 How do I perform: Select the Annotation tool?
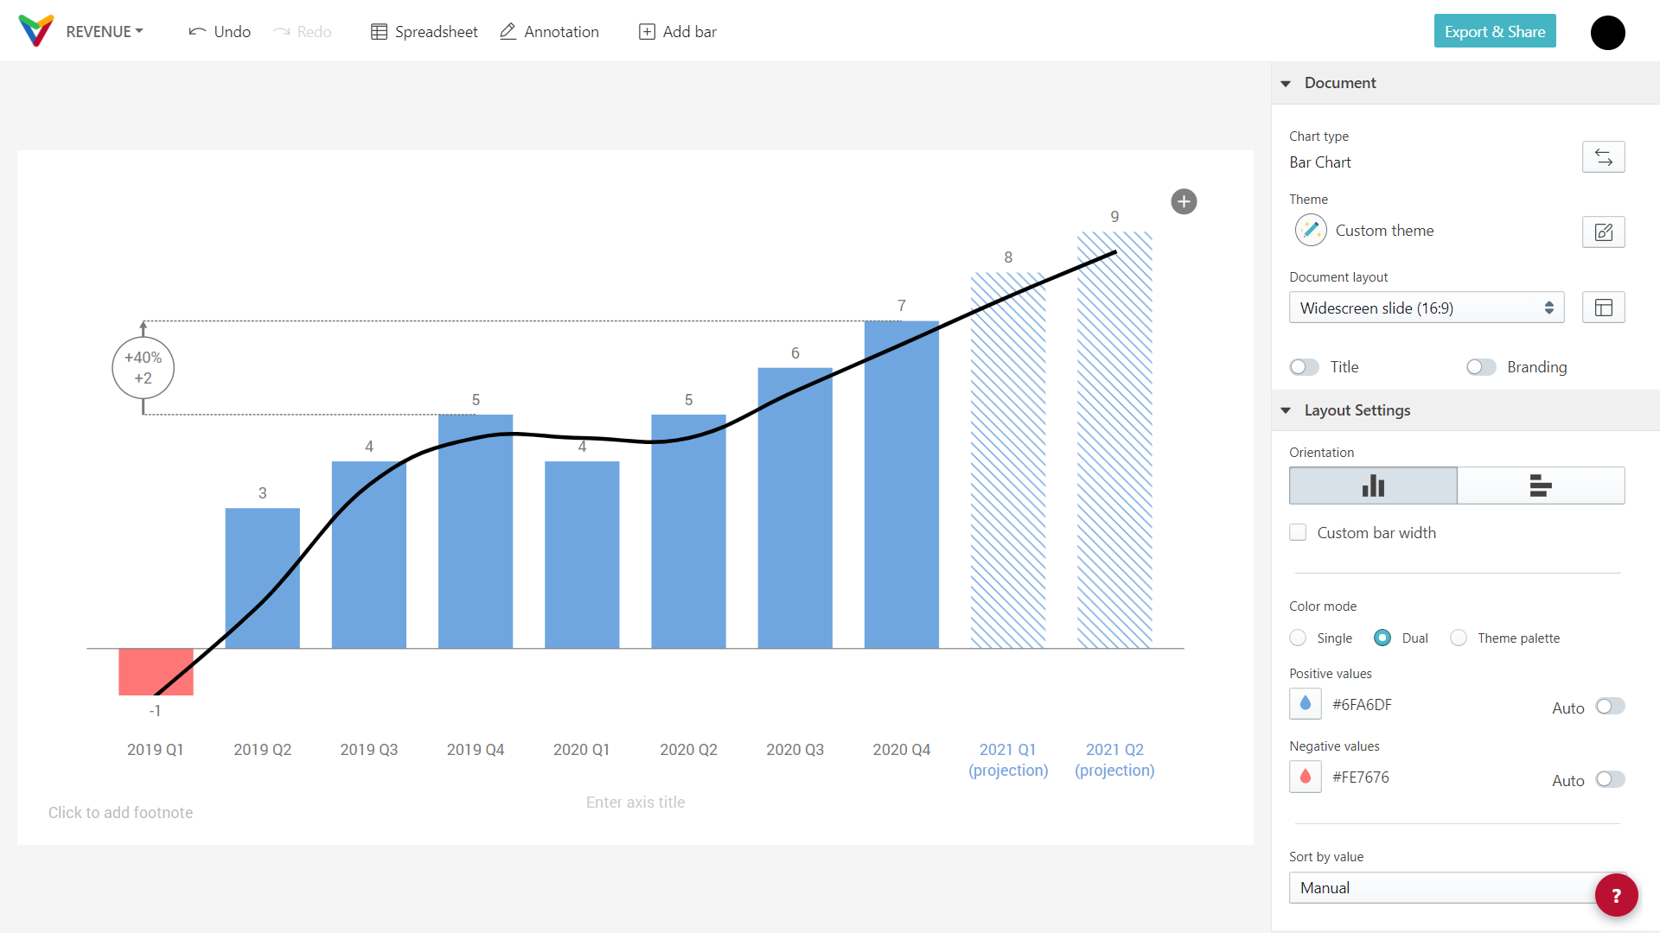549,32
